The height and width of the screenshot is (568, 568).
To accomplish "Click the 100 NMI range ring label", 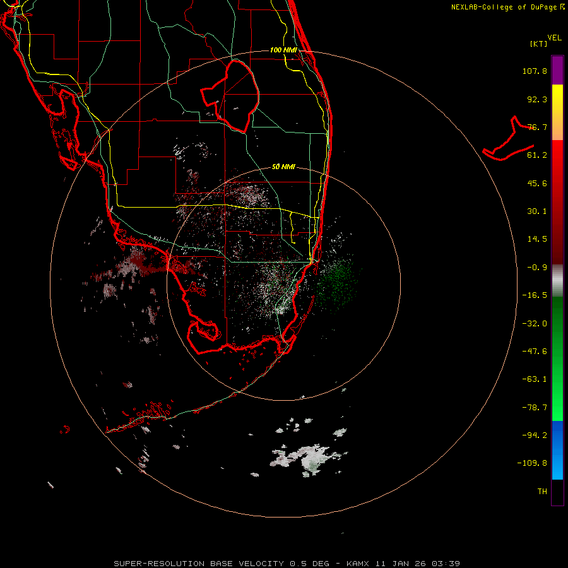I will click(x=283, y=50).
